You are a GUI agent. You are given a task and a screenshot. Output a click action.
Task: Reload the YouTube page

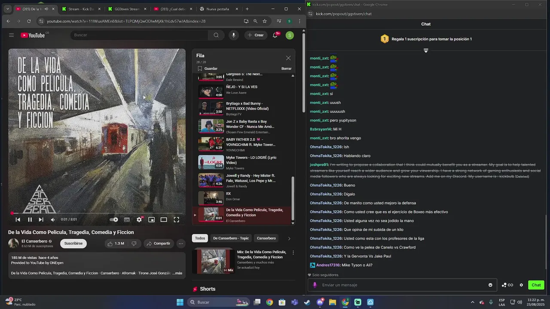[x=29, y=21]
